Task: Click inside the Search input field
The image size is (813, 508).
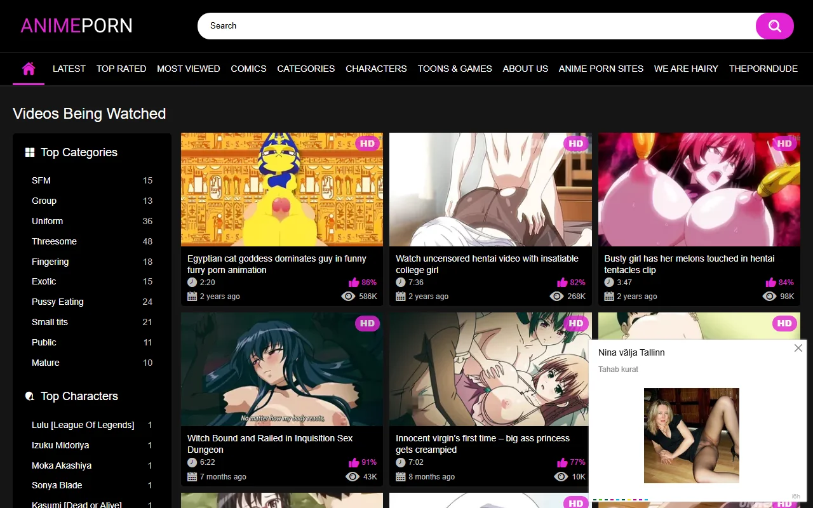Action: tap(445, 25)
